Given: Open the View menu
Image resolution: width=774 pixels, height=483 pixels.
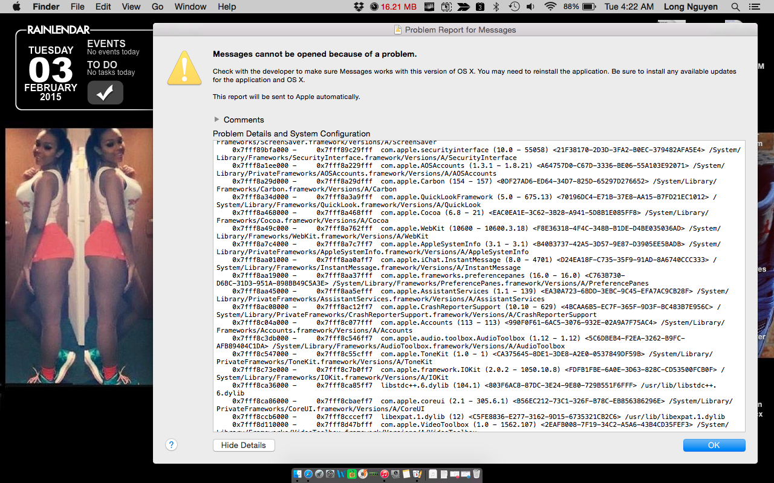Looking at the screenshot, I should coord(131,7).
